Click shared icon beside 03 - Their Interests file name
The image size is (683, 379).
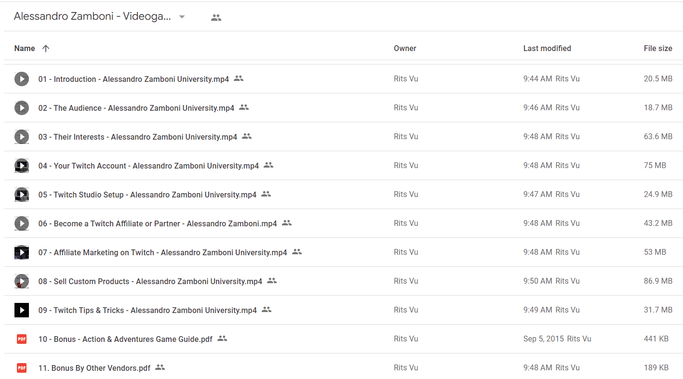[x=247, y=136]
